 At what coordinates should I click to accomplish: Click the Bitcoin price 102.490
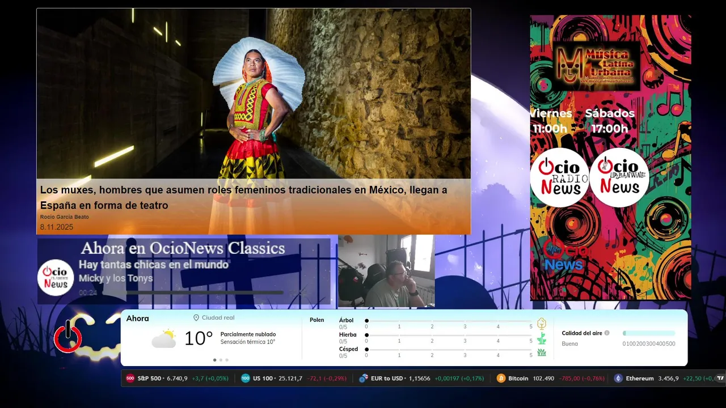tap(543, 378)
